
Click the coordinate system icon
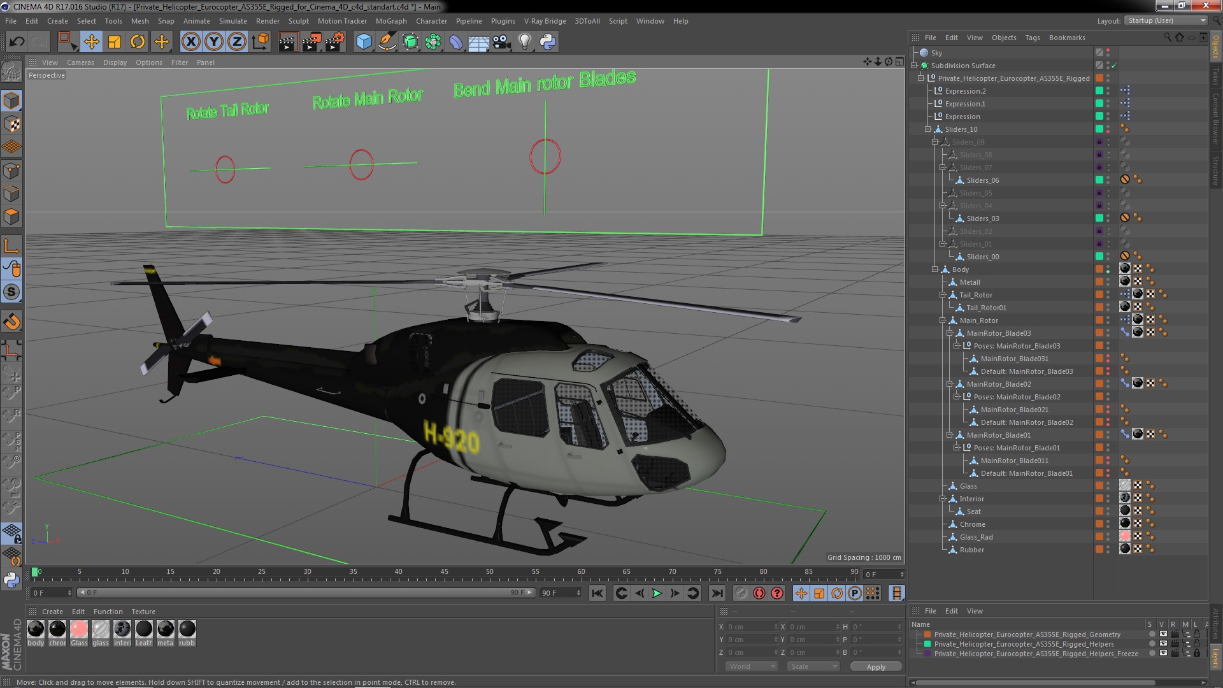pyautogui.click(x=261, y=42)
